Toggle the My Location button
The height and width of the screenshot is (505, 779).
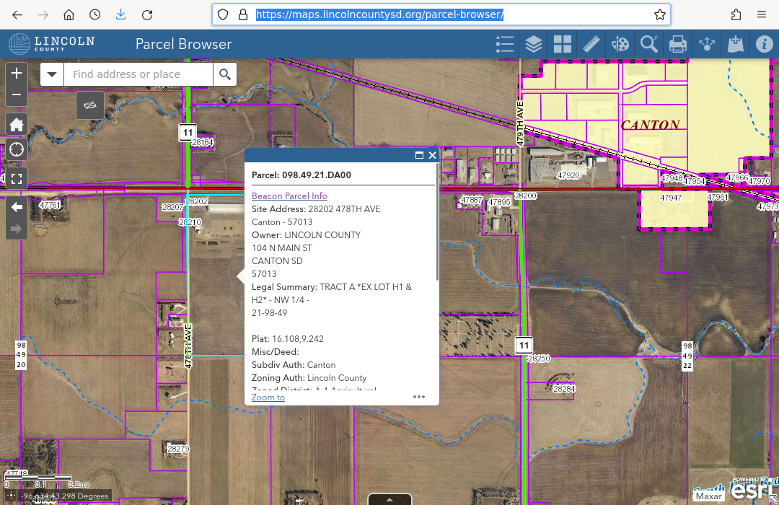[17, 150]
